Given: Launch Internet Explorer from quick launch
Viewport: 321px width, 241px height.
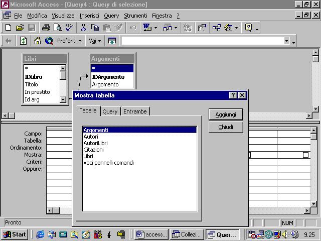Looking at the screenshot, I should pyautogui.click(x=40, y=234).
